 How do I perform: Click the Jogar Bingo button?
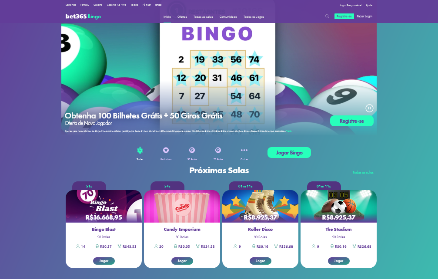tap(289, 152)
